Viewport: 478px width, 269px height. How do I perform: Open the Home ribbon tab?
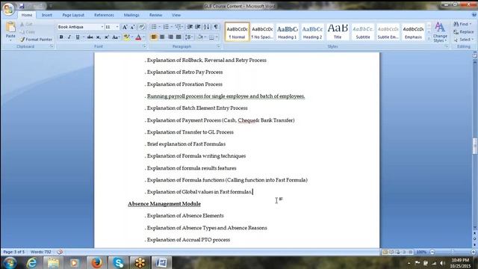(27, 15)
